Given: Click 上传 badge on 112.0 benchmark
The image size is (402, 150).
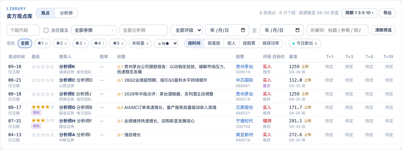Looking at the screenshot, I should click(x=308, y=80).
